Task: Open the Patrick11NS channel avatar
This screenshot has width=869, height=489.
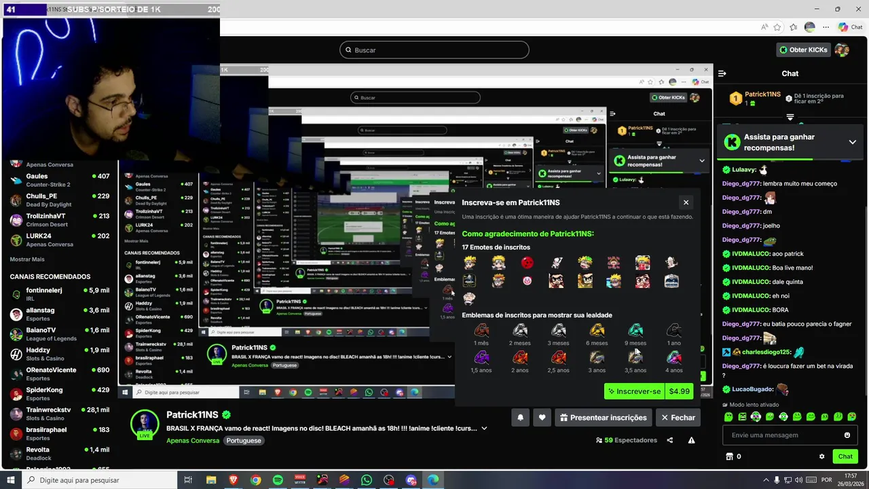Action: [145, 424]
